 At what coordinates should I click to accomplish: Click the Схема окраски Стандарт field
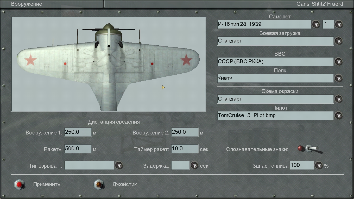275,99
